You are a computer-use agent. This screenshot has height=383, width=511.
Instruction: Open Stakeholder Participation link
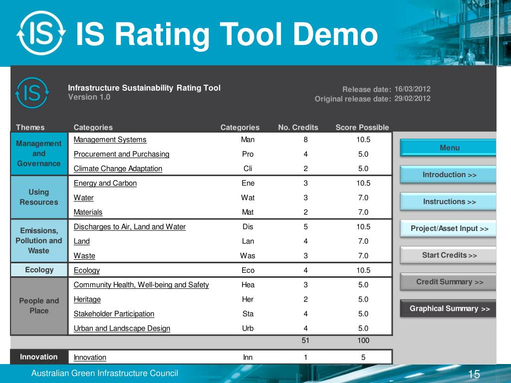(114, 314)
